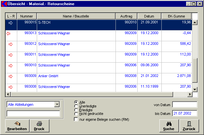Click the red arrow icon for 993008
Viewport: 204px width, 135px height.
pos(11,87)
